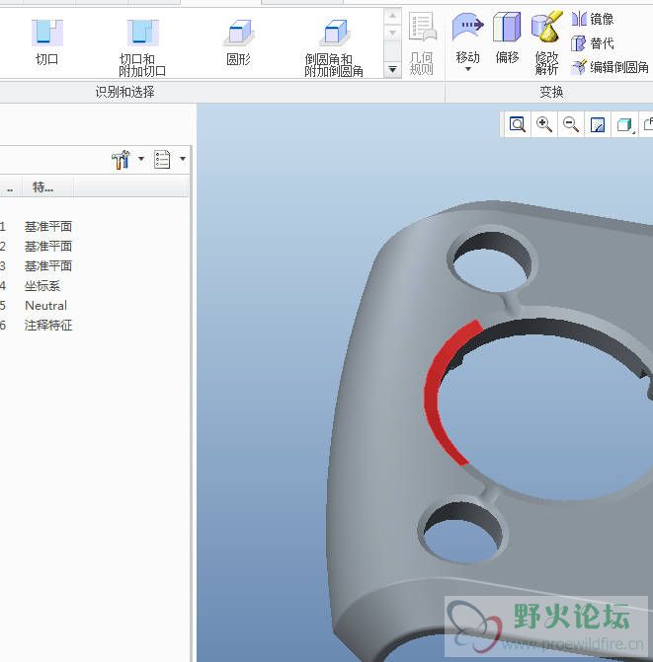Open the 几何规则 geometry rules tool

tap(422, 43)
